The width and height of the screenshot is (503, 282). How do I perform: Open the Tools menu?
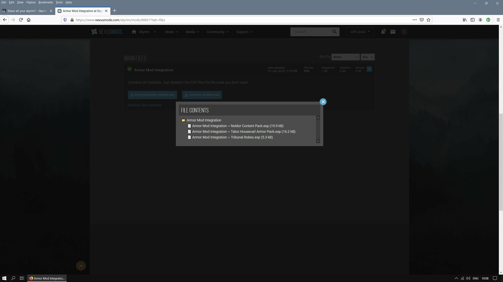(x=59, y=2)
